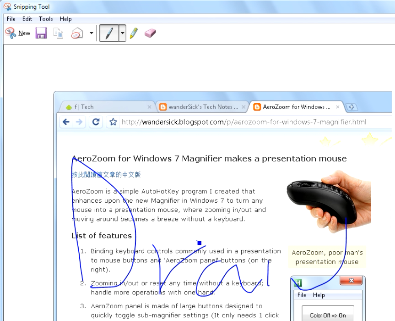Open File menu in AeroZoom panel
The width and height of the screenshot is (395, 321).
[302, 295]
